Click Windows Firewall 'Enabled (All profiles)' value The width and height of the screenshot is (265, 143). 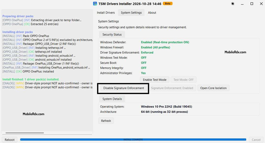tap(156, 47)
